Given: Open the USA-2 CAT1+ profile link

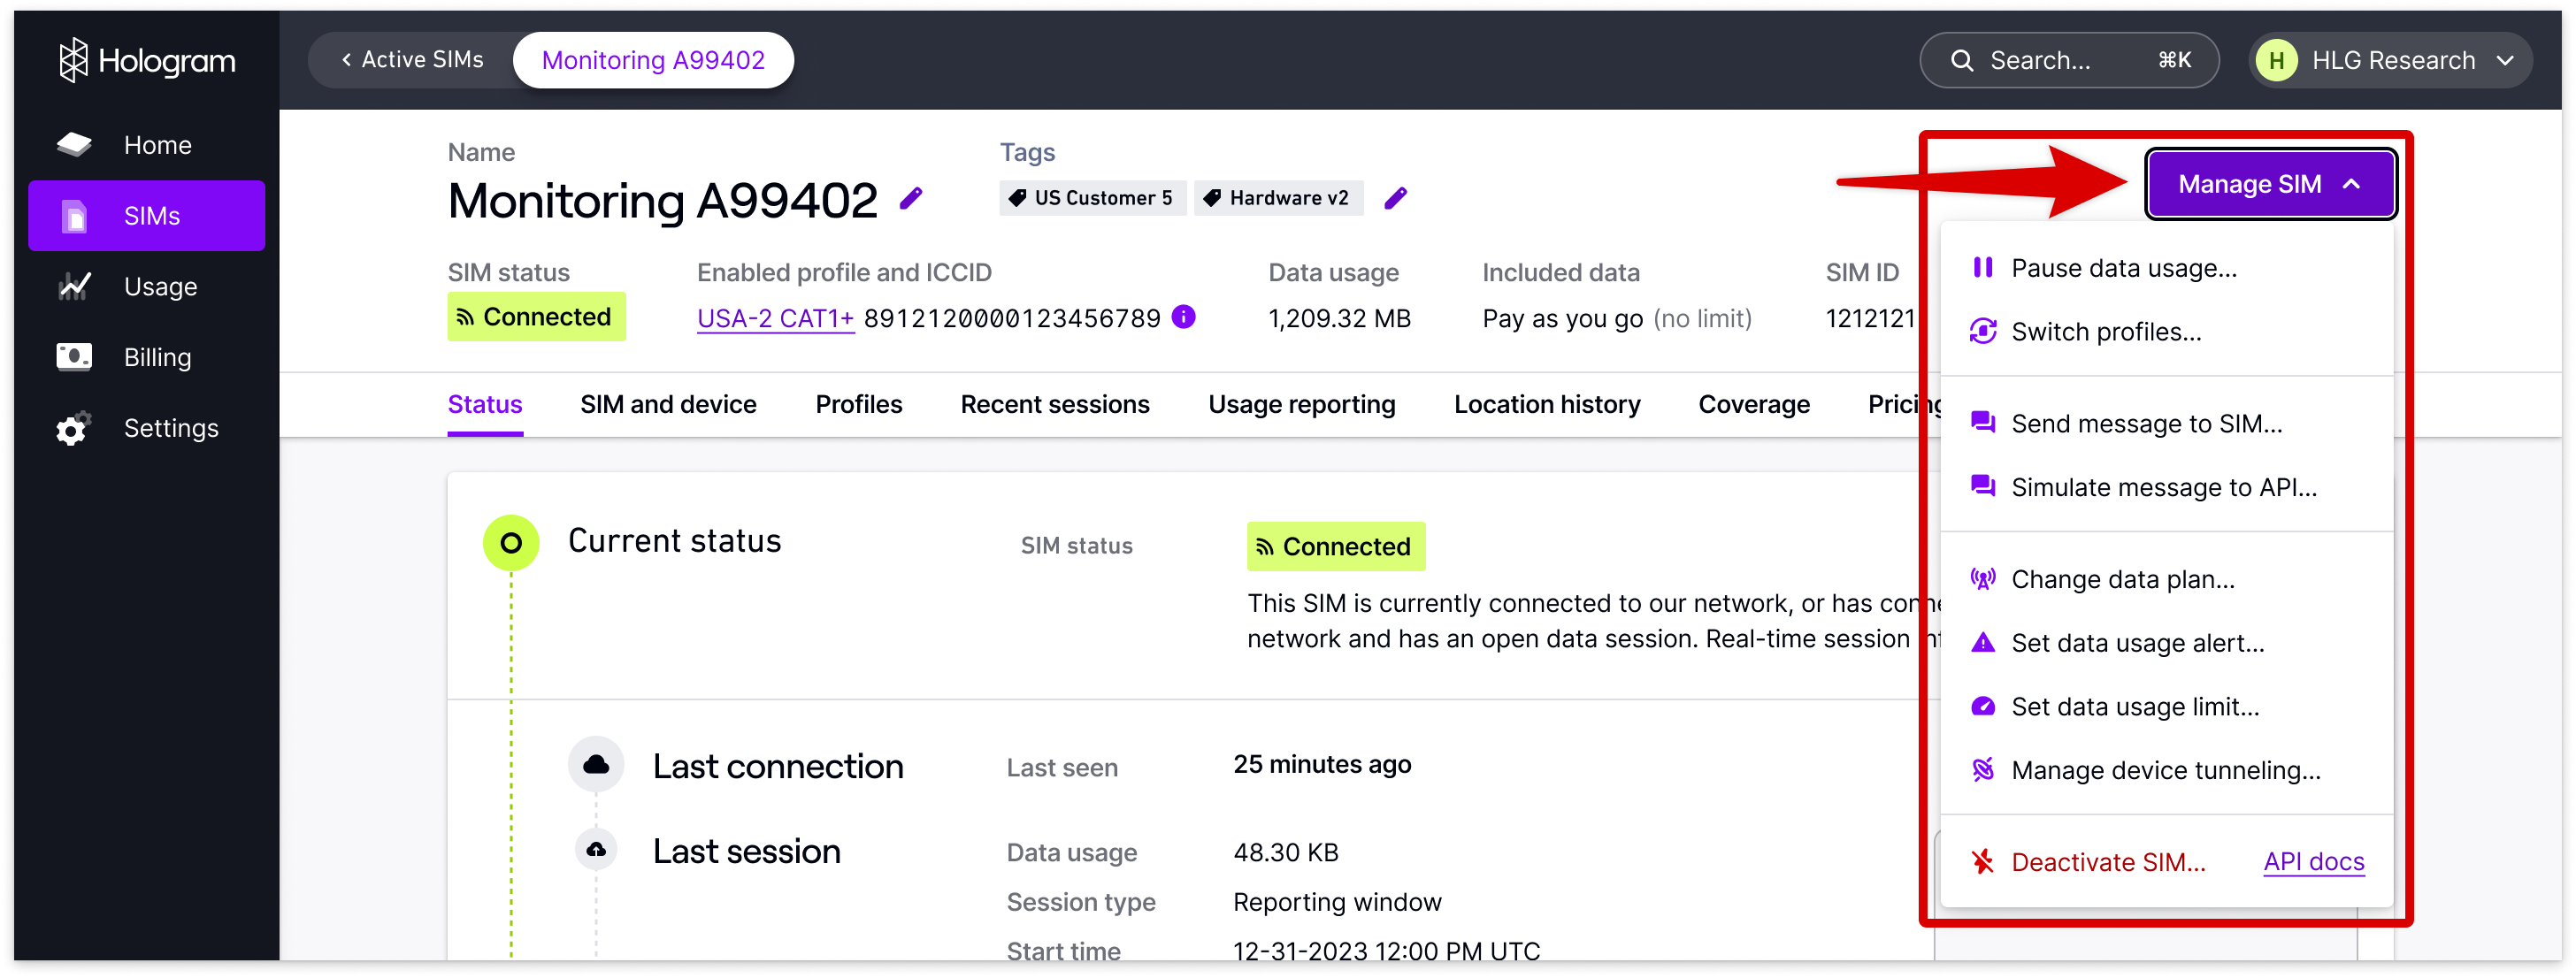Looking at the screenshot, I should point(775,319).
